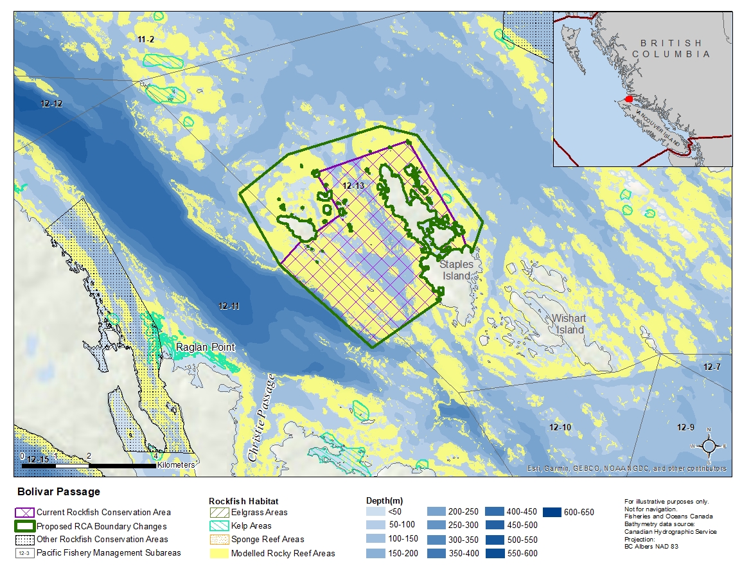
Task: Open the British Columbia inset map
Action: (x=642, y=89)
